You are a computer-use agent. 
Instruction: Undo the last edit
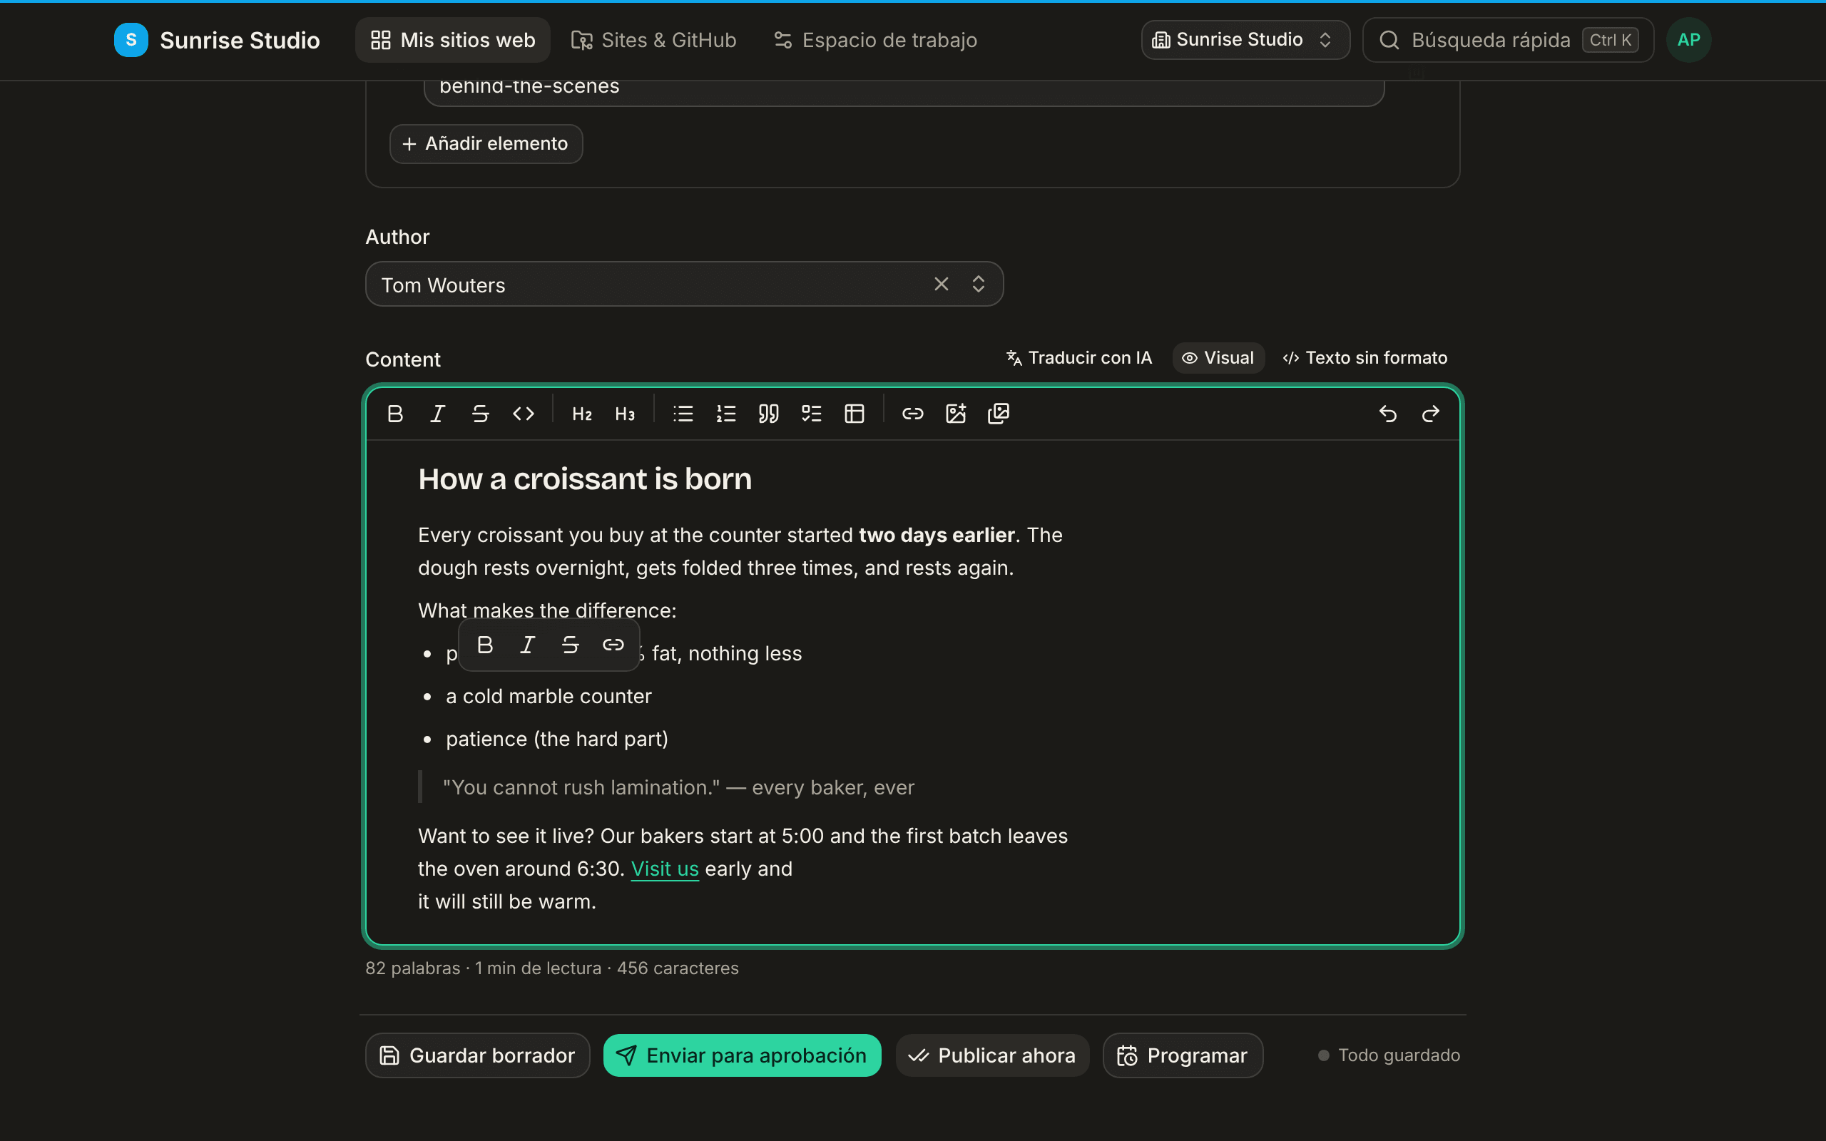tap(1387, 414)
